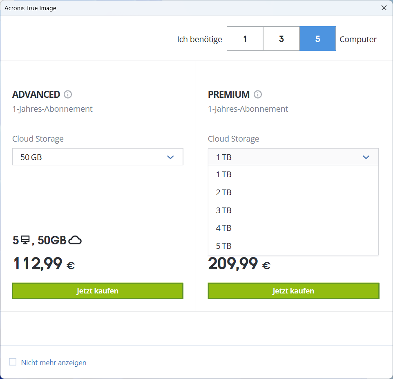Choose 3 TB from the storage list
This screenshot has height=379, width=393.
coord(224,210)
